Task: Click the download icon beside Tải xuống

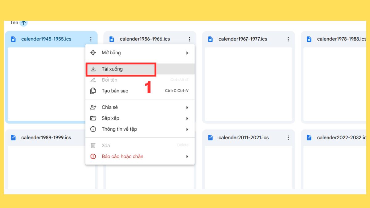Action: (x=93, y=69)
